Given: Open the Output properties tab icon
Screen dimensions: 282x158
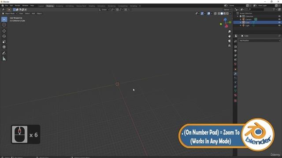Looking at the screenshot, I should 235,51.
